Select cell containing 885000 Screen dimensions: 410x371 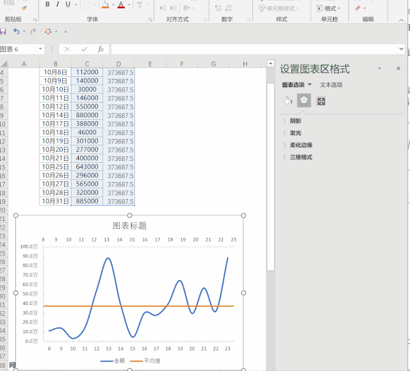pyautogui.click(x=87, y=201)
